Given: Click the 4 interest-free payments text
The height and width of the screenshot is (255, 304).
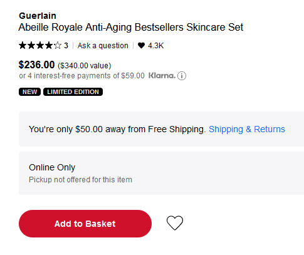Looking at the screenshot, I should [x=81, y=76].
